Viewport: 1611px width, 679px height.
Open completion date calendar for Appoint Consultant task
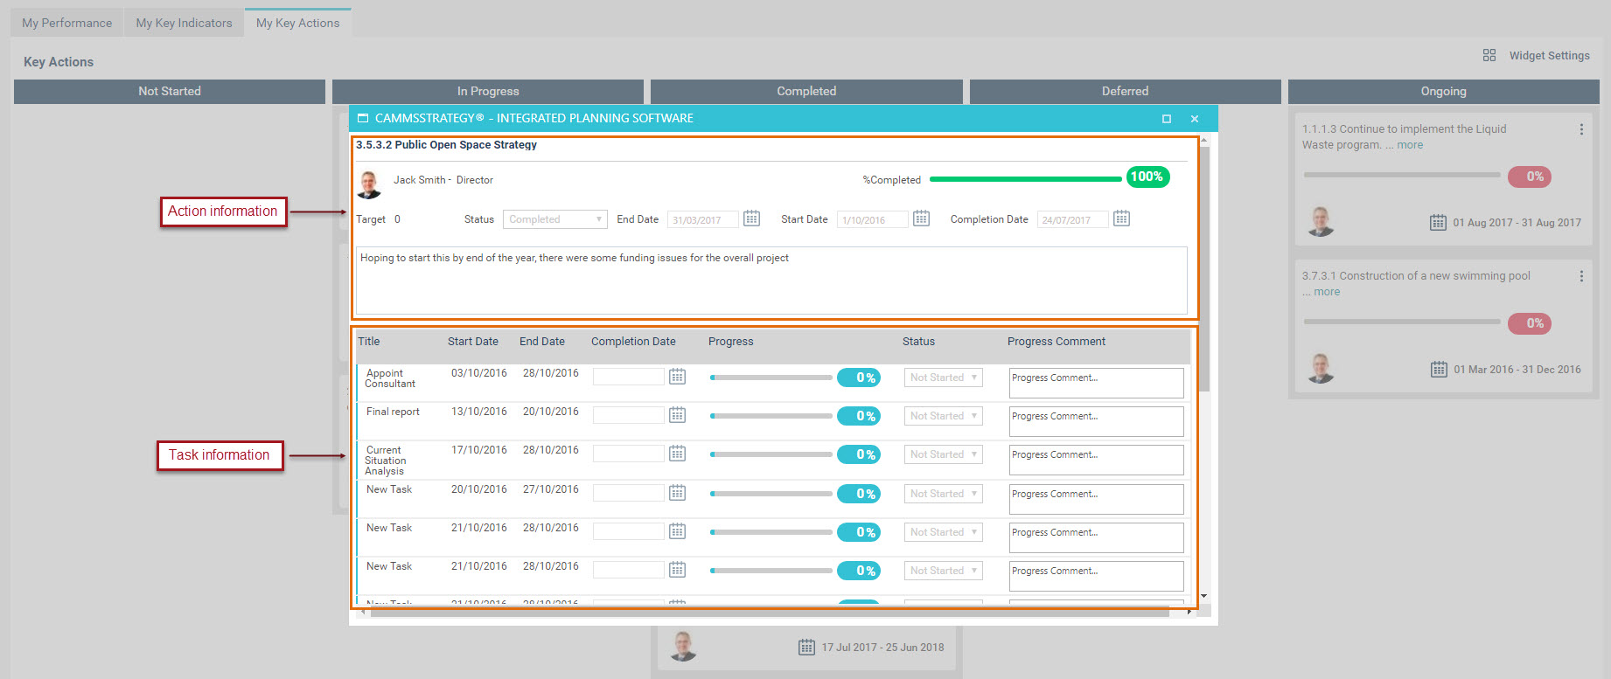click(677, 377)
